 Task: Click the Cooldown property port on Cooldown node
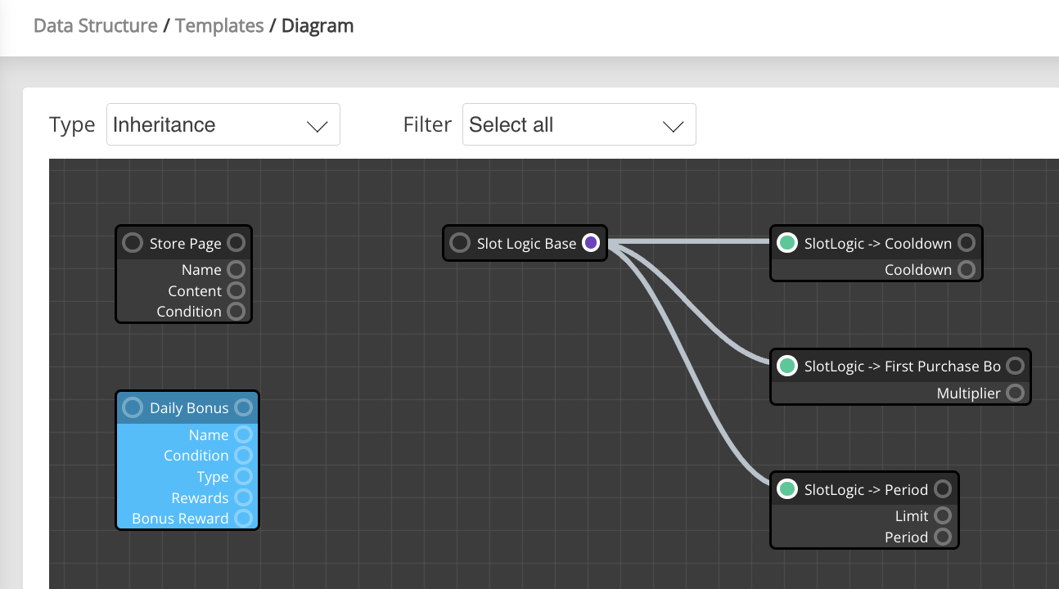pyautogui.click(x=967, y=269)
